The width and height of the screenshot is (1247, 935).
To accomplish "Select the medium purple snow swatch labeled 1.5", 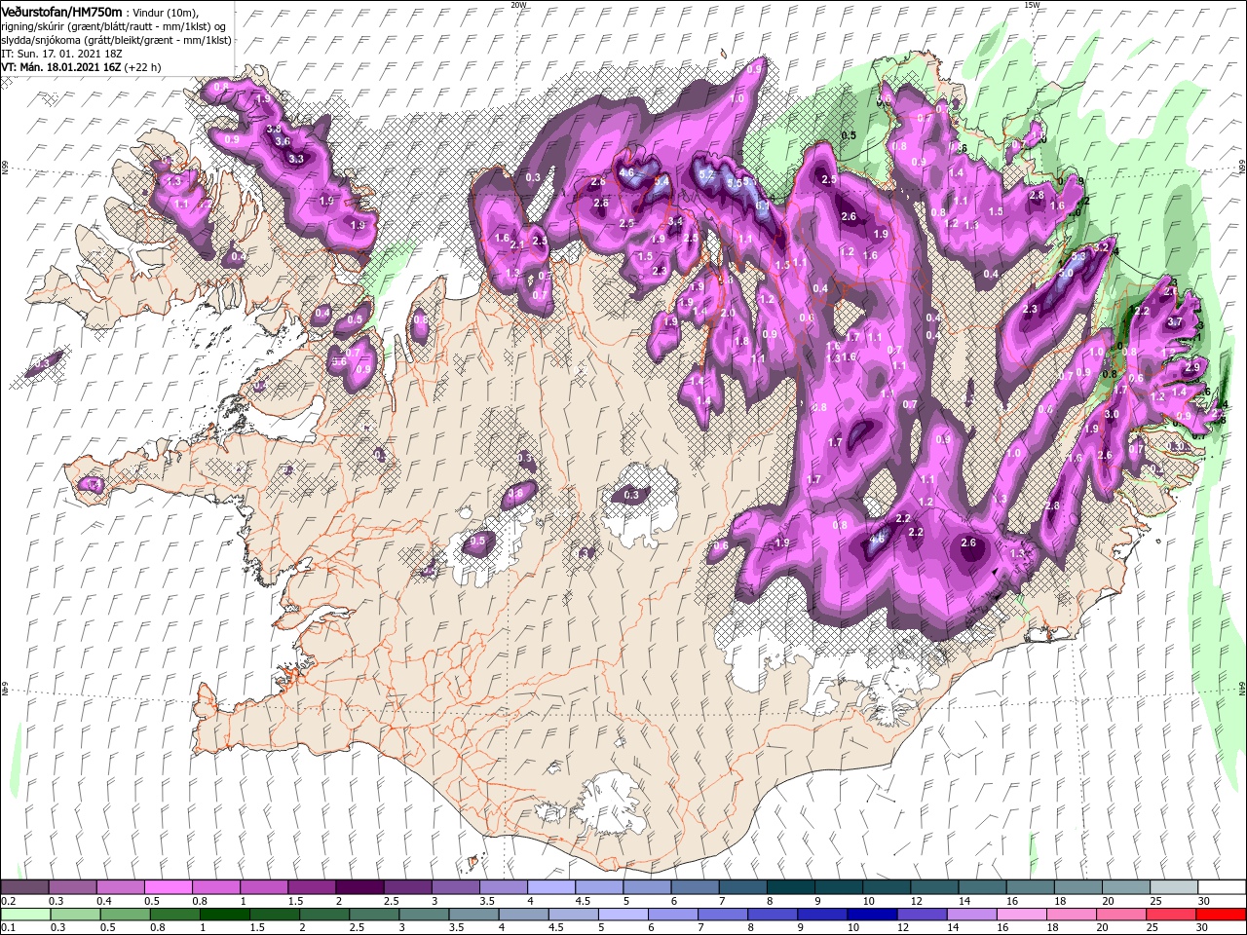I will click(312, 887).
